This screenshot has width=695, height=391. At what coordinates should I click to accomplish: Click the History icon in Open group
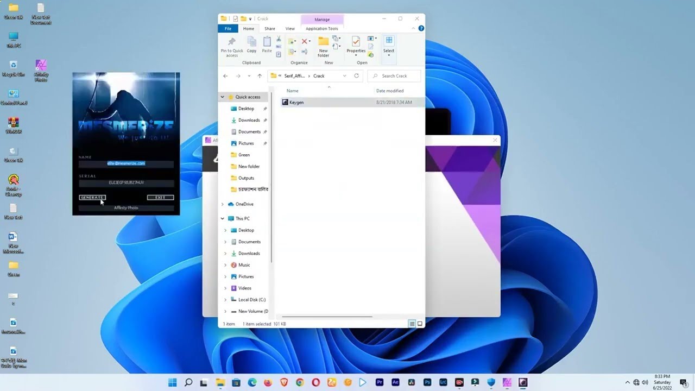[x=371, y=55]
